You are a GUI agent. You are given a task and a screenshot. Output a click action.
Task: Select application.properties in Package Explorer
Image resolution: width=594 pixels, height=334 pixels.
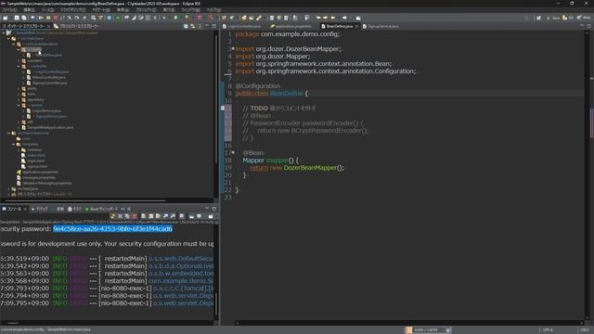click(x=37, y=172)
